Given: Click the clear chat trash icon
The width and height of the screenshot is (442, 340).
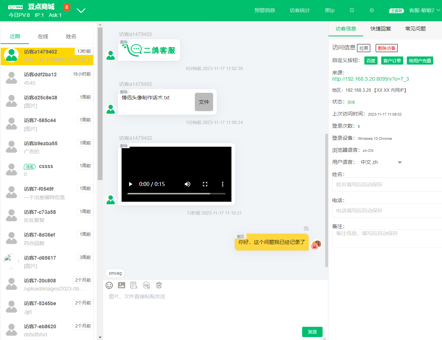Looking at the screenshot, I should [159, 285].
